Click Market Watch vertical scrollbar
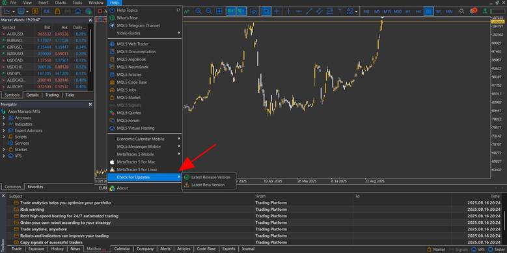507x253 pixels. pos(90,50)
